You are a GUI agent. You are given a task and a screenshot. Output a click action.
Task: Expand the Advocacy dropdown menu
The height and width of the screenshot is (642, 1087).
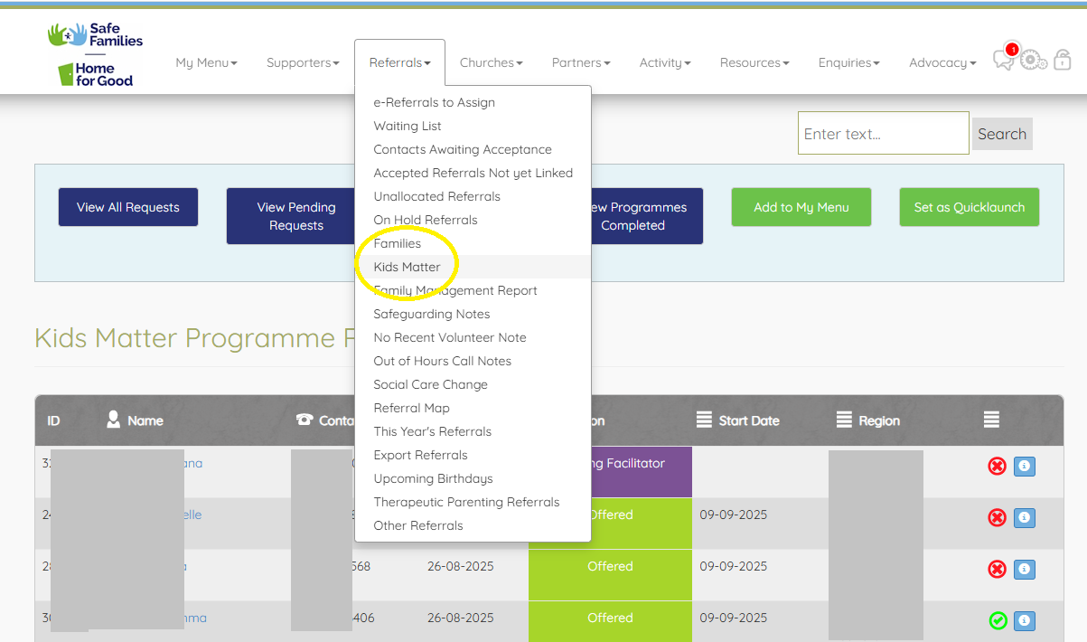click(x=942, y=62)
